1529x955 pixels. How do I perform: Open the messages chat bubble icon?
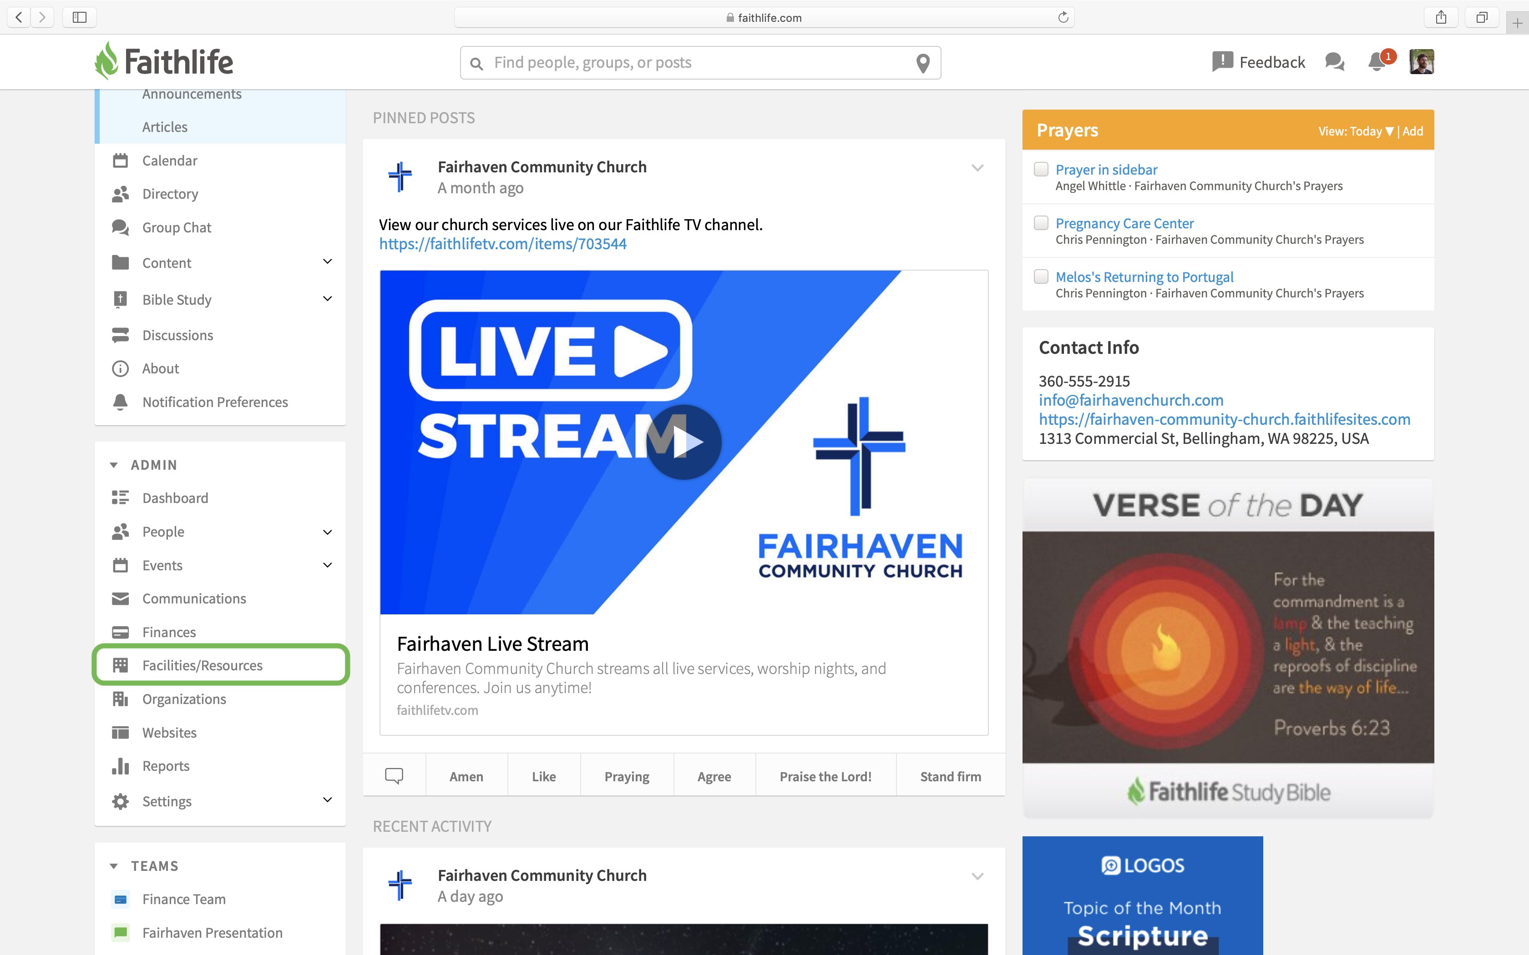coord(1334,62)
